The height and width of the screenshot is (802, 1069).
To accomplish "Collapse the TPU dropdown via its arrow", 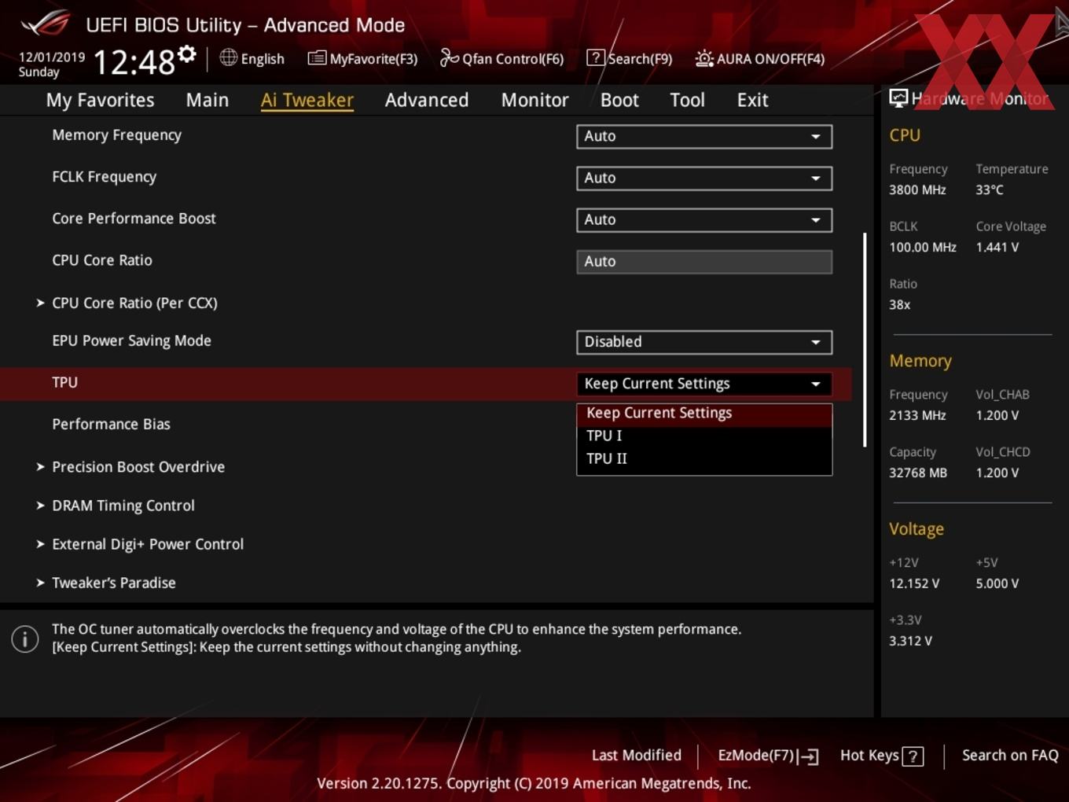I will coord(816,384).
